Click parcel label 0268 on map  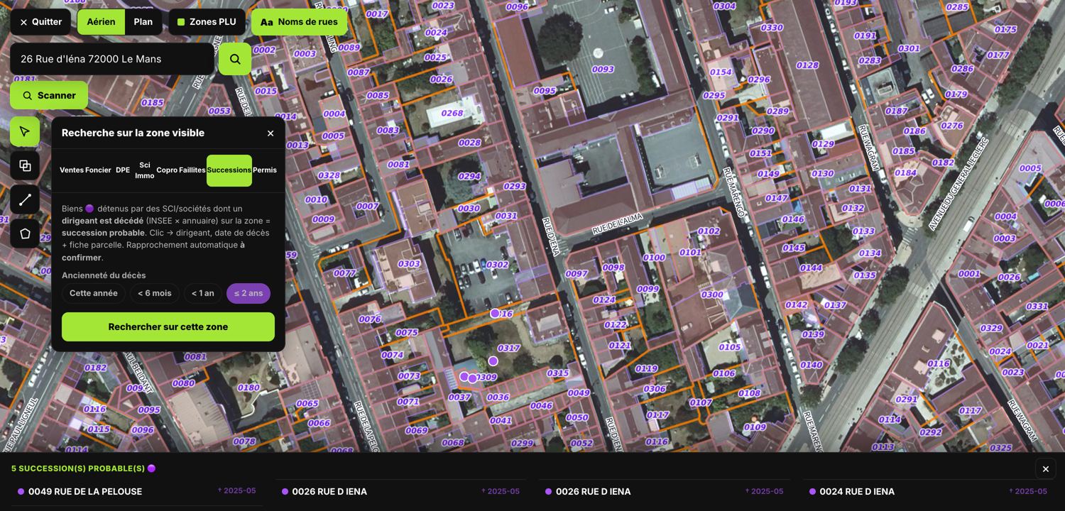pyautogui.click(x=452, y=114)
